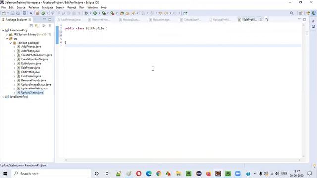Click the magnifier Quick Access search icon
Screen dimensions: 317x178
tap(292, 13)
